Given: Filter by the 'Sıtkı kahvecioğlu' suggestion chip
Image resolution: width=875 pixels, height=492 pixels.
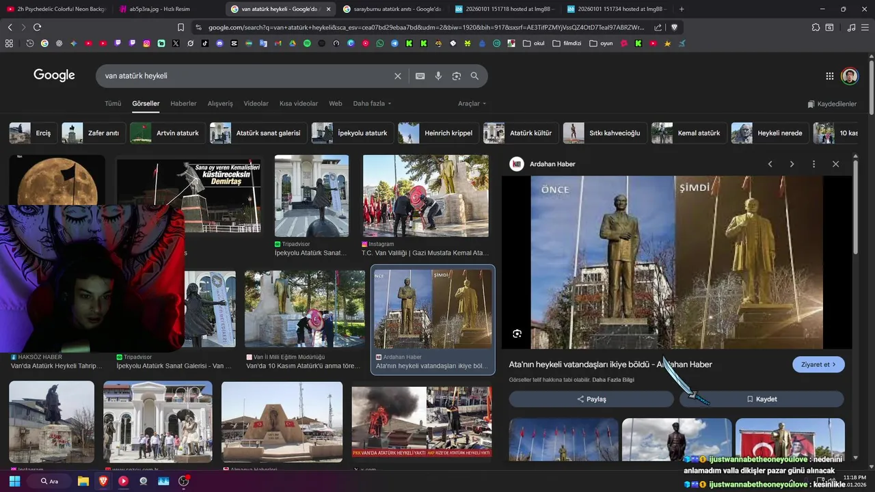Looking at the screenshot, I should coord(605,133).
